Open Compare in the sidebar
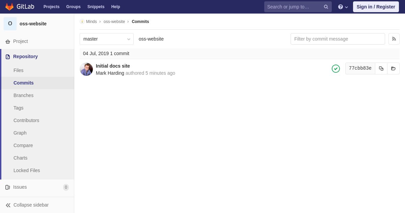 pyautogui.click(x=38, y=145)
